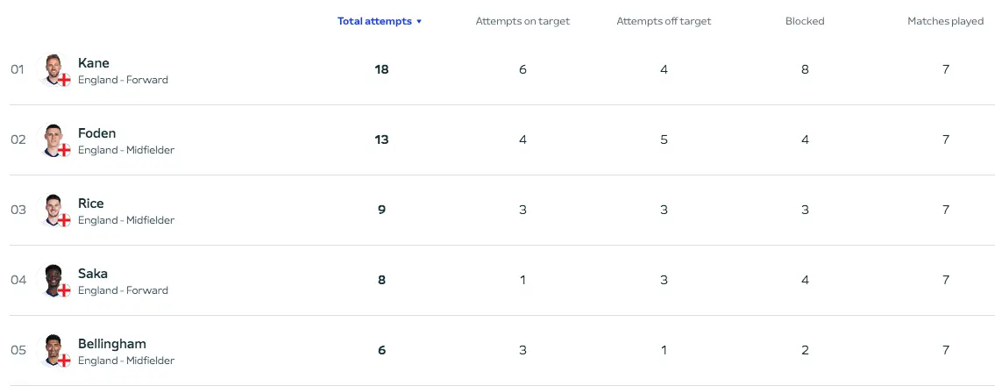The height and width of the screenshot is (386, 995).
Task: Sort table by Blocked column
Action: click(x=805, y=21)
